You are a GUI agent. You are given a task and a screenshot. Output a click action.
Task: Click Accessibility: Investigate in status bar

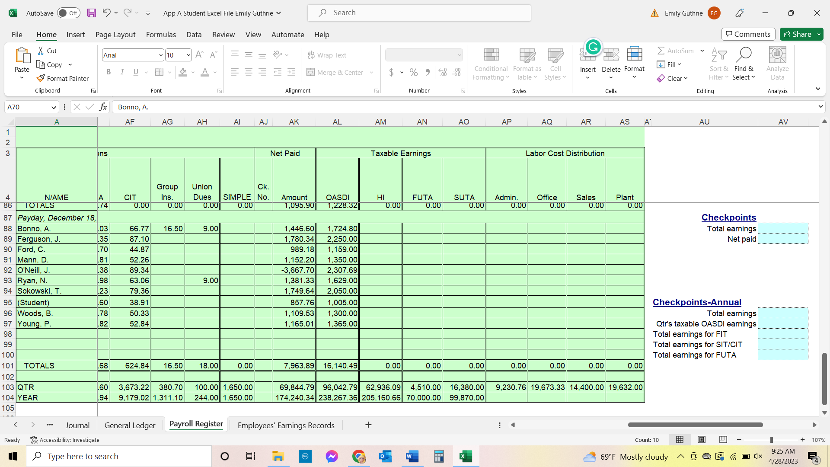[x=65, y=440]
